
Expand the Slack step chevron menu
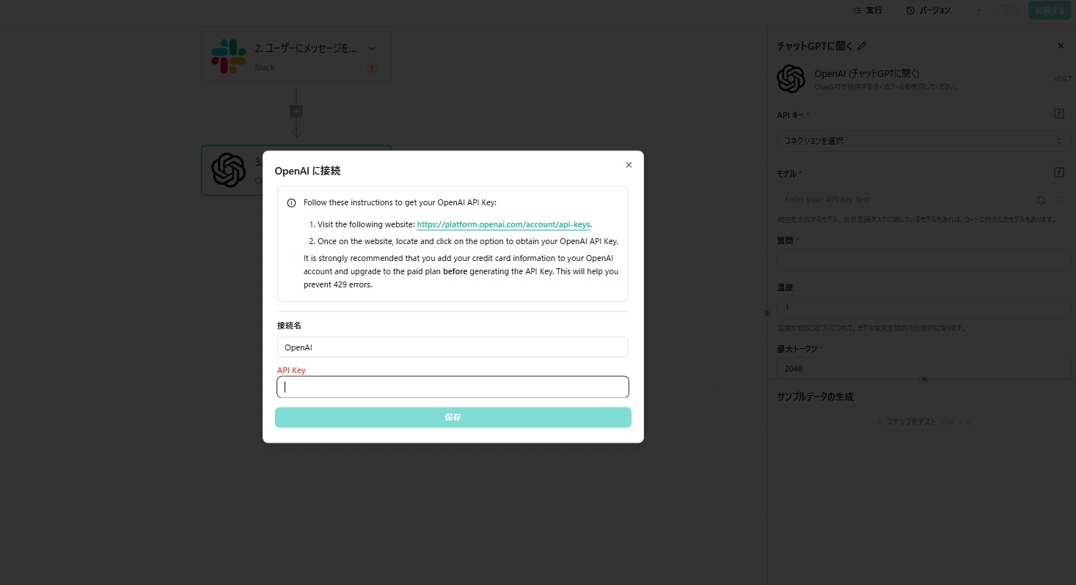[x=372, y=48]
